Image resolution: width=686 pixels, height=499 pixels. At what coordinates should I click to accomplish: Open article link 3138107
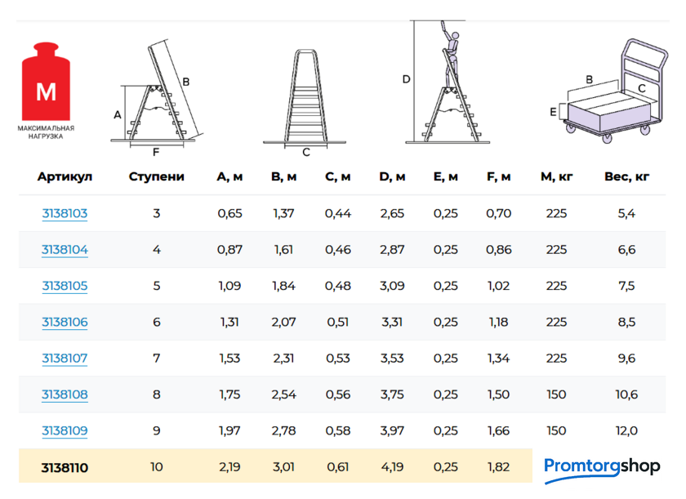(x=65, y=358)
